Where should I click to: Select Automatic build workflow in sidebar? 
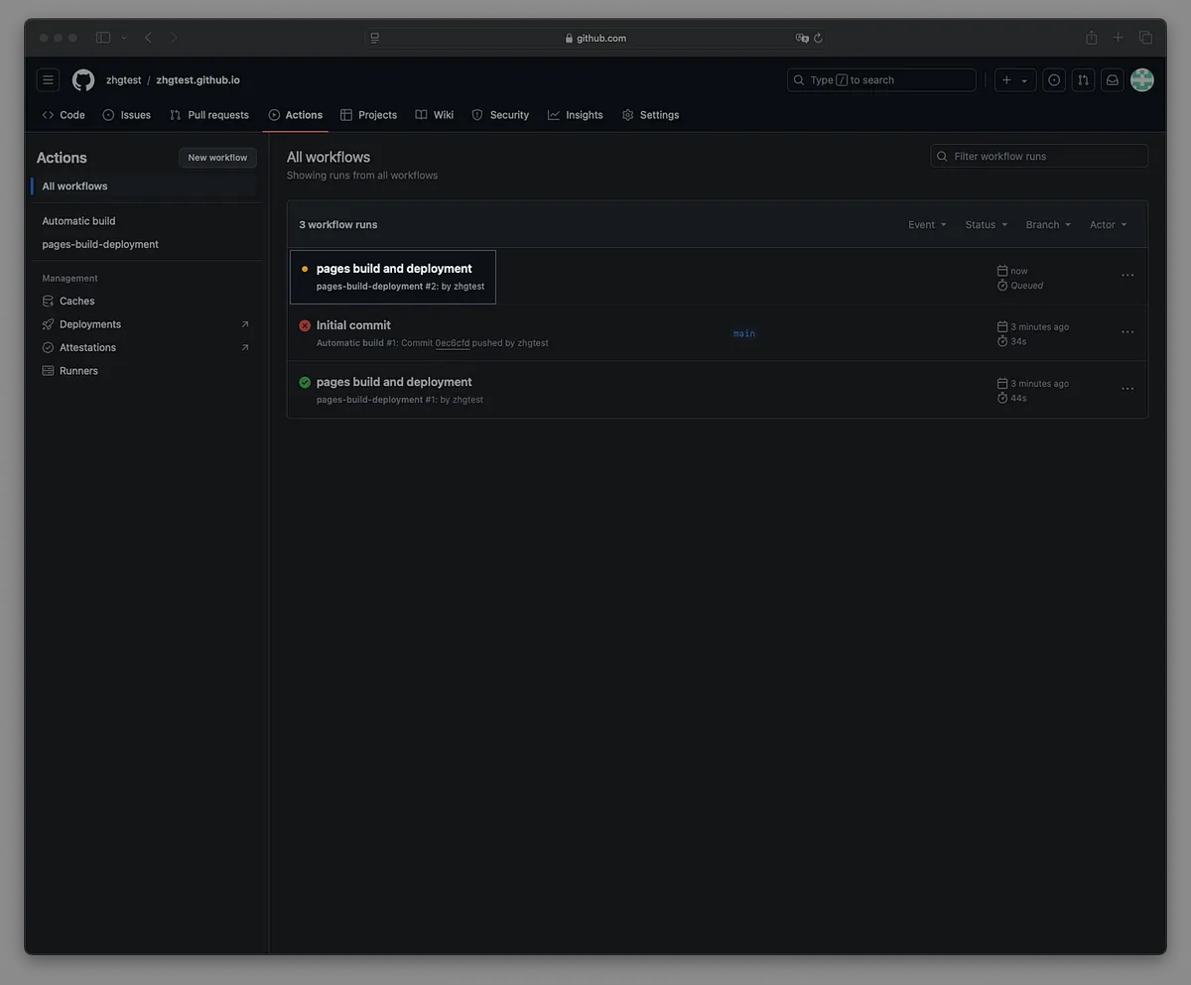[78, 221]
